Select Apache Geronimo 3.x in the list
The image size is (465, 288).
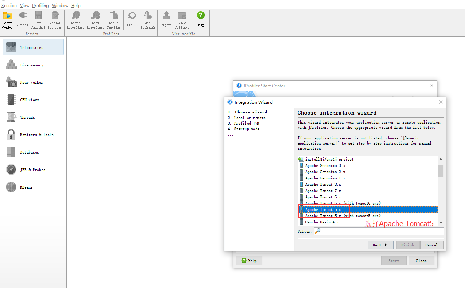[x=368, y=165]
